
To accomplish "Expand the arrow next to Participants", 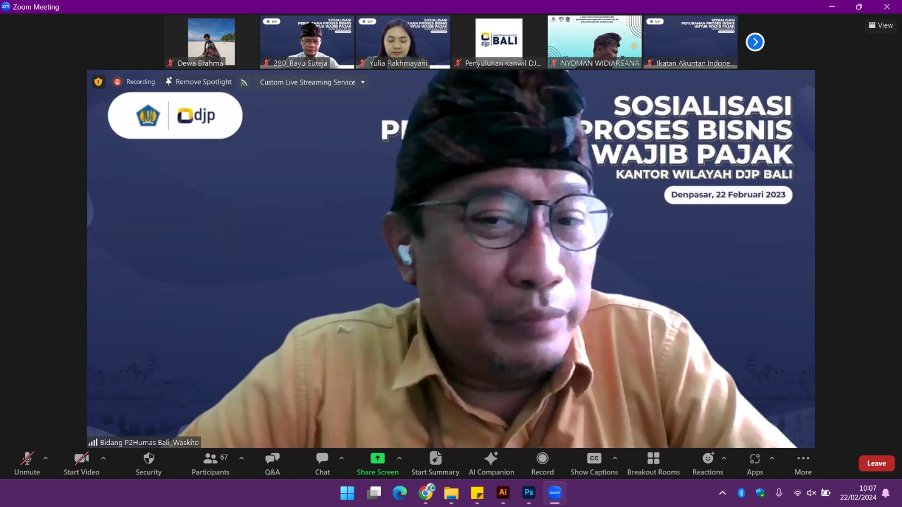I will pyautogui.click(x=241, y=458).
